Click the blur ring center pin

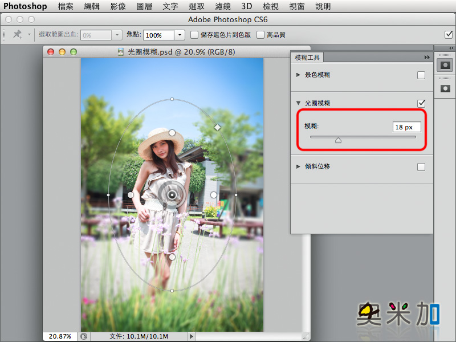[172, 195]
